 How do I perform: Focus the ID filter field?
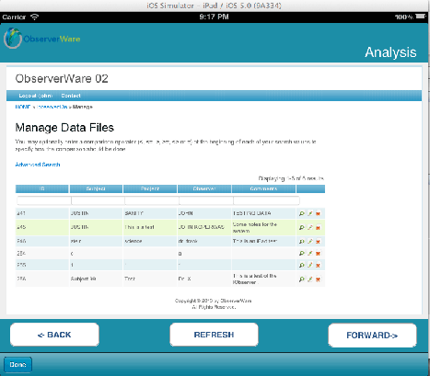click(x=44, y=200)
